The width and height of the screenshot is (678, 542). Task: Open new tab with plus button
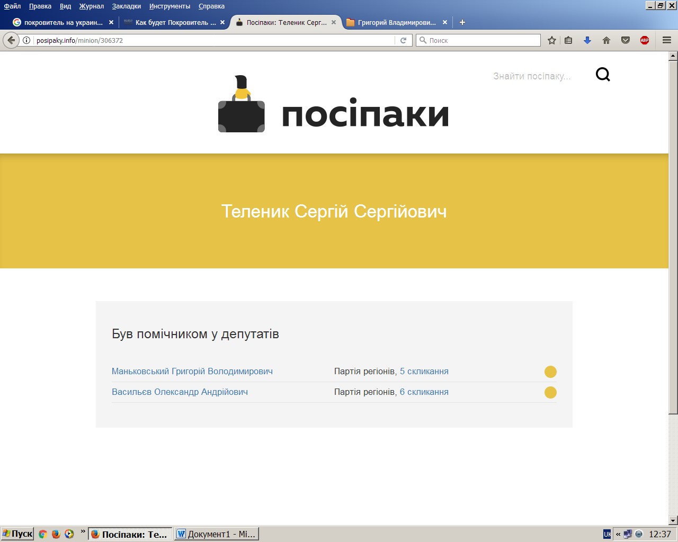click(x=462, y=22)
